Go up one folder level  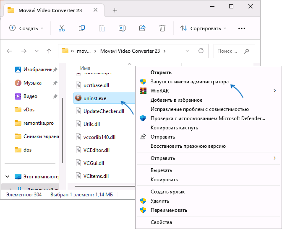(49, 51)
